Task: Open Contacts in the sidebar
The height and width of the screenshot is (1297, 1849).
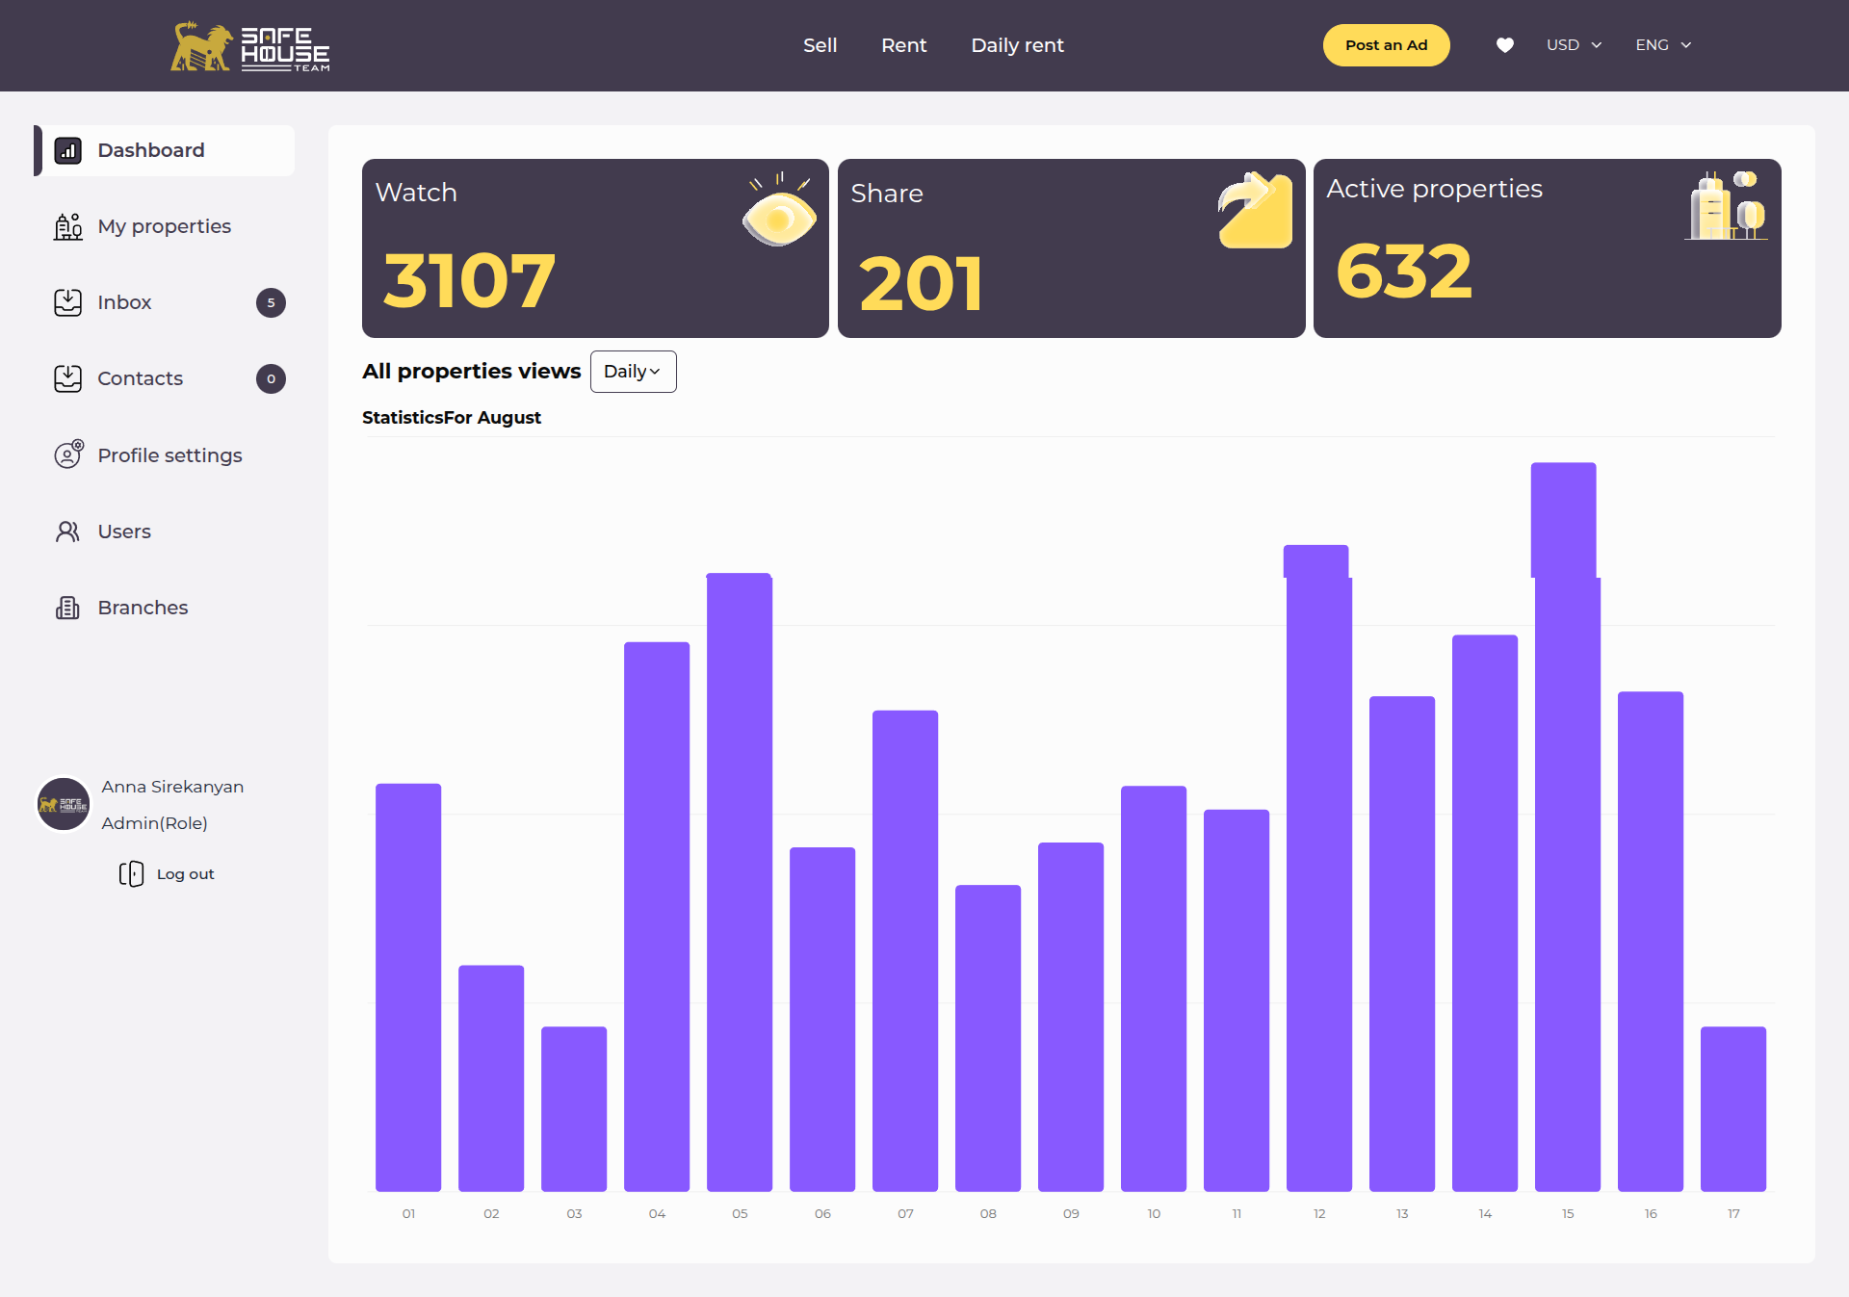Action: pyautogui.click(x=140, y=378)
